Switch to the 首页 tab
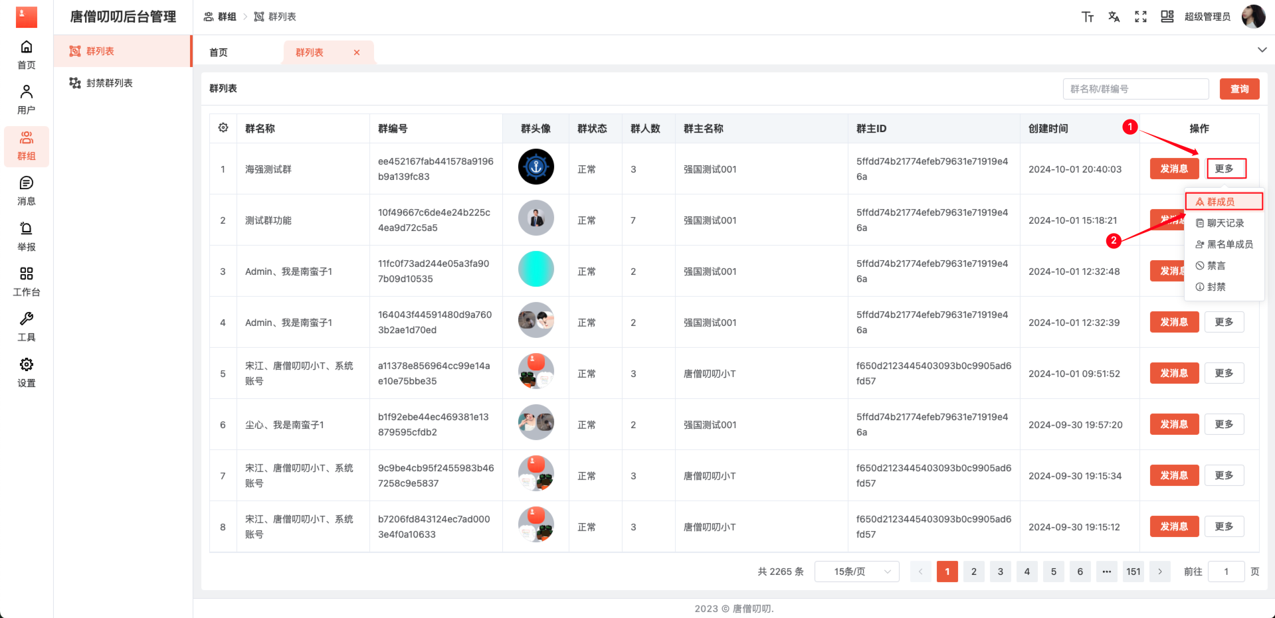 [219, 52]
